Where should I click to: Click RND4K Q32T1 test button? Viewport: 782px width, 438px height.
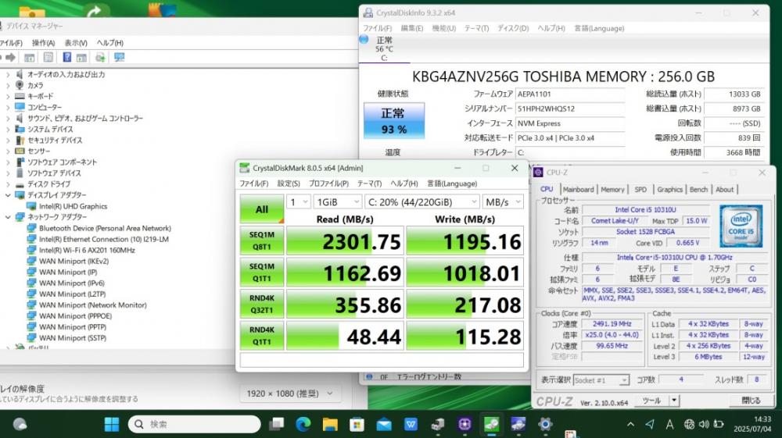coord(262,304)
